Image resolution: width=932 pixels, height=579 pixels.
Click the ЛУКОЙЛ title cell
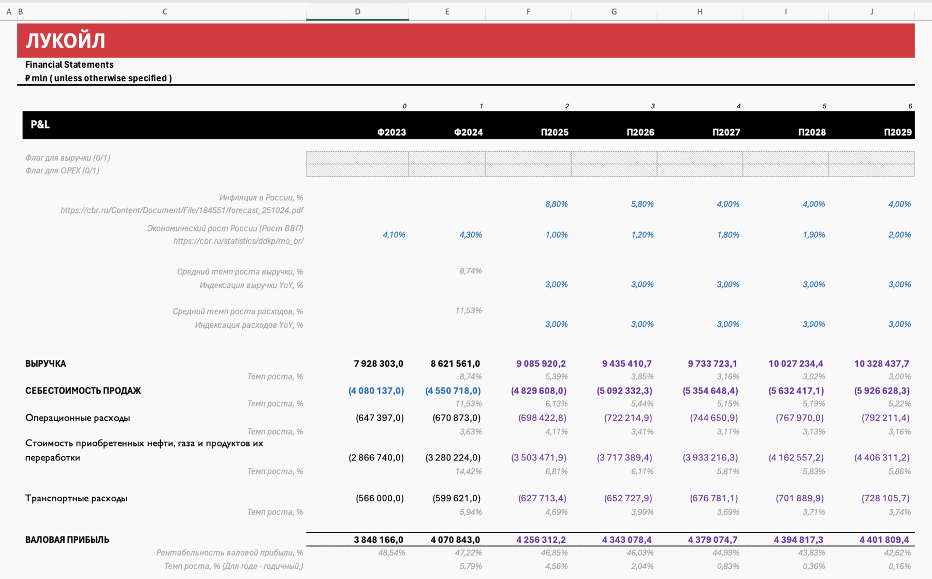coord(66,40)
